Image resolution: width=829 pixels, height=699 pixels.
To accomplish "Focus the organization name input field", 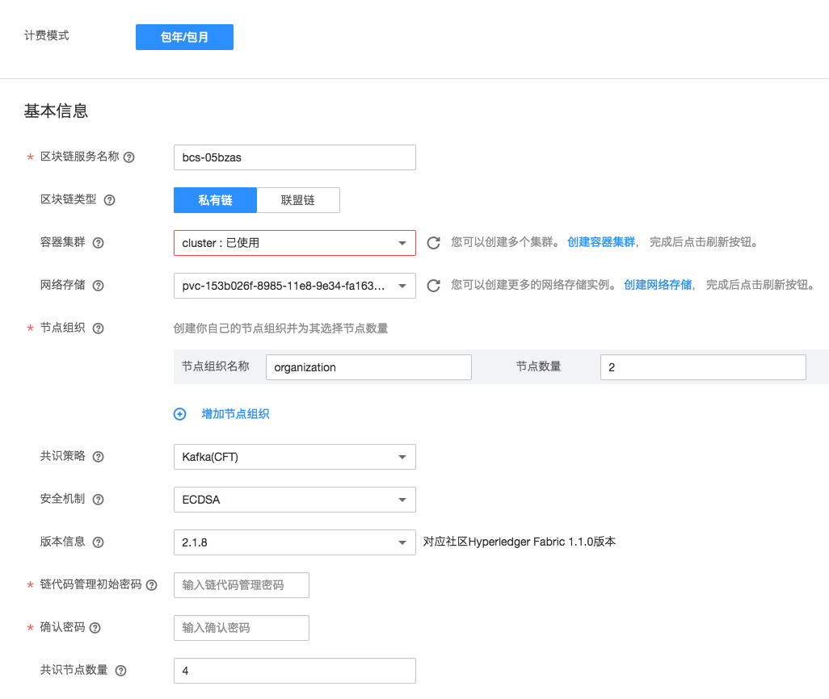I will 368,367.
